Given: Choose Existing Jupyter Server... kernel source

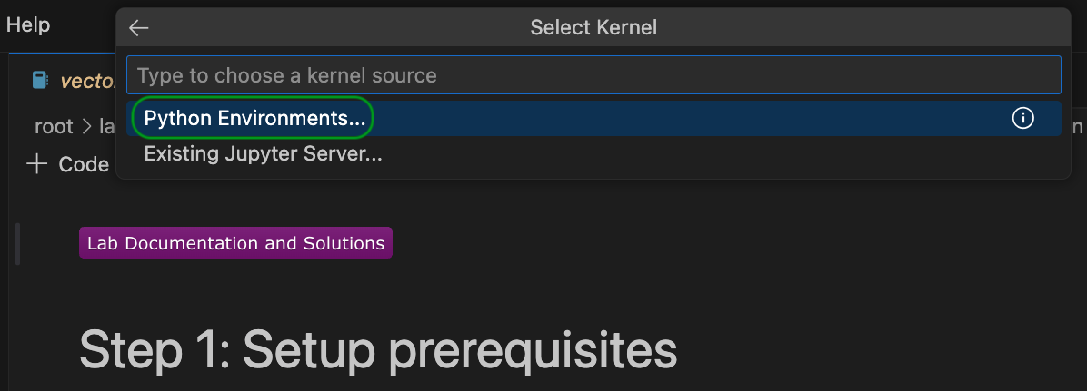Looking at the screenshot, I should click(x=263, y=154).
